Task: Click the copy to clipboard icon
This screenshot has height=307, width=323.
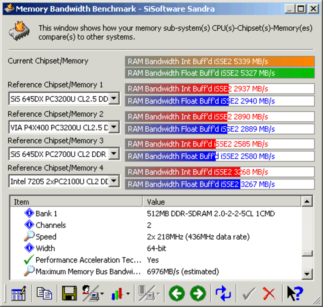Action: (x=44, y=293)
